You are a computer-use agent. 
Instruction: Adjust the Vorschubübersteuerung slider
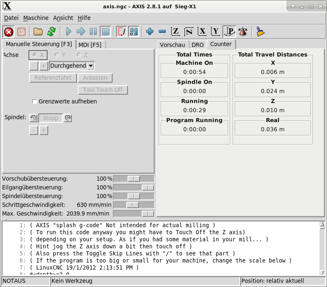click(x=133, y=179)
